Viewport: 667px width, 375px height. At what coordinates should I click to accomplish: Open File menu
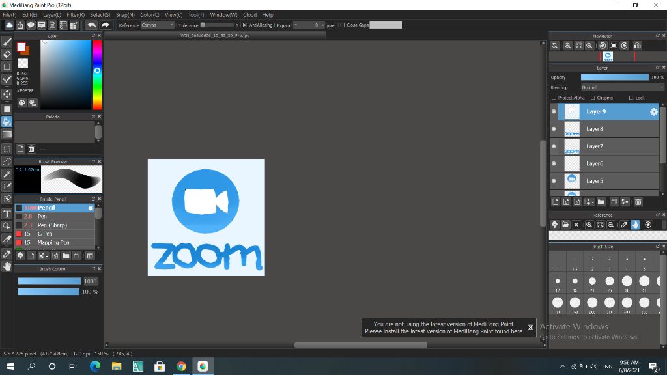click(x=9, y=15)
